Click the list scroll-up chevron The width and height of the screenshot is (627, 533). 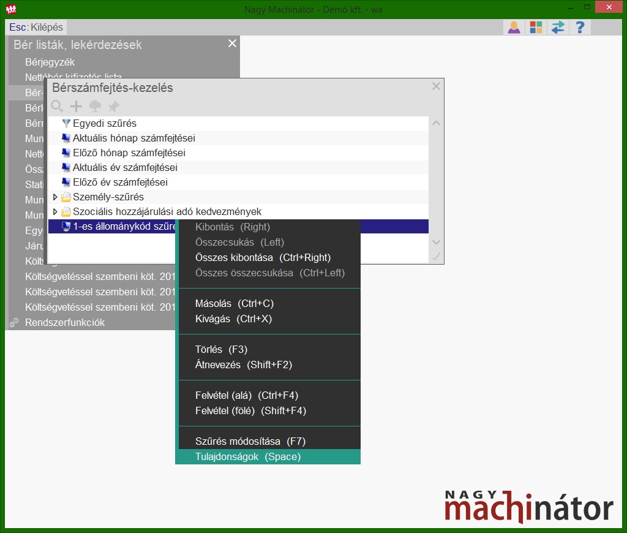click(x=436, y=123)
